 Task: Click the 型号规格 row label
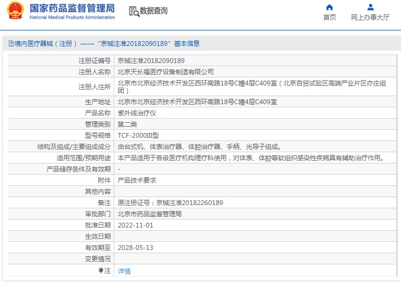(x=98, y=136)
